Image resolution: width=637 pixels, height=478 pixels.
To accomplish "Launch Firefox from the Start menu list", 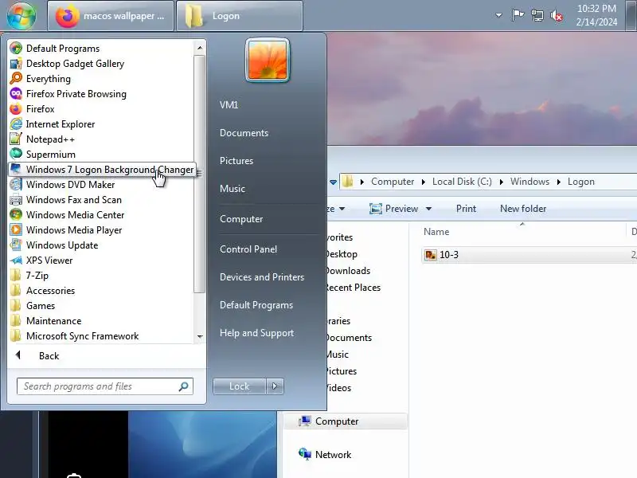I will pos(41,109).
